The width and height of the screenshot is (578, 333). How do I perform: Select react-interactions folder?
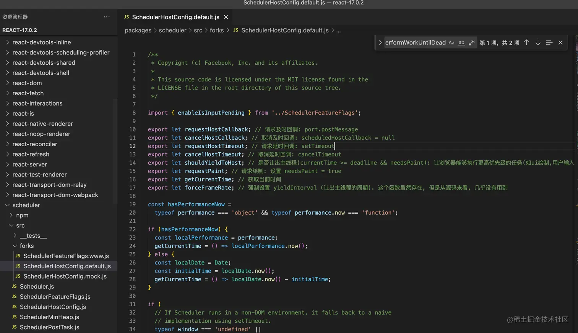tap(37, 103)
